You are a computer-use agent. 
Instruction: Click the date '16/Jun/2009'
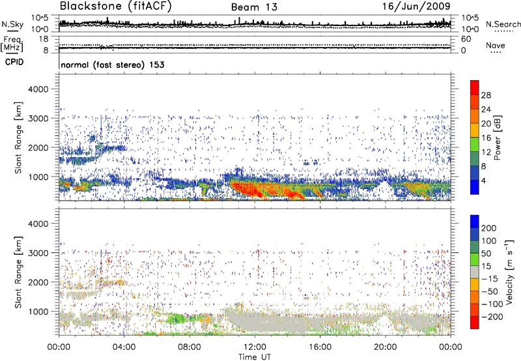[x=416, y=7]
